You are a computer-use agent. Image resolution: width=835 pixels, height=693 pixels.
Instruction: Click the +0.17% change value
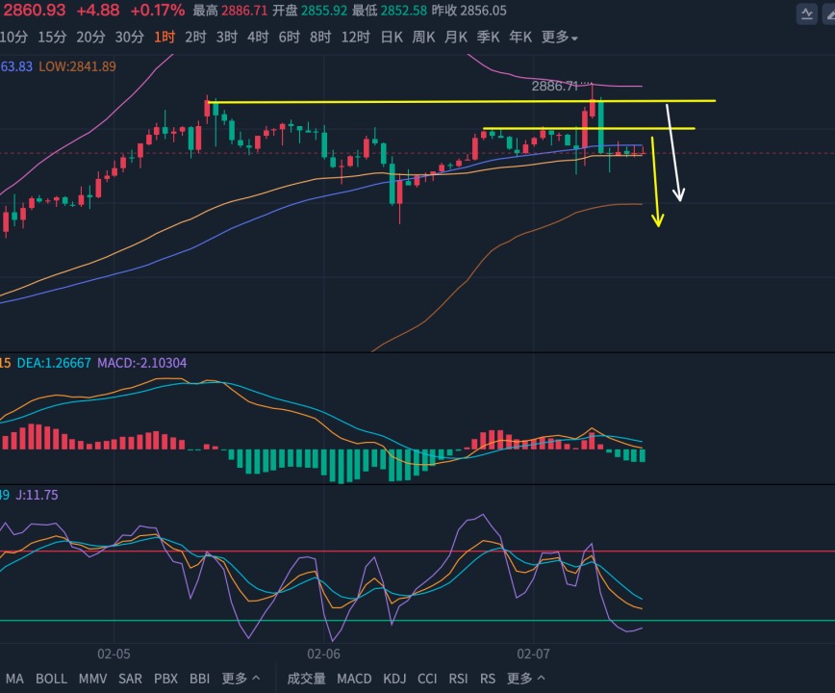[x=157, y=11]
